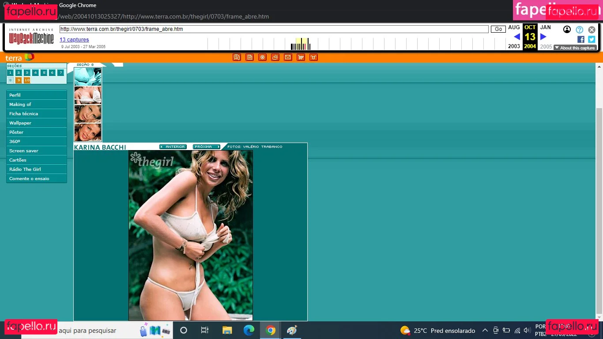Open the 13 captures link
The image size is (603, 339).
(74, 40)
